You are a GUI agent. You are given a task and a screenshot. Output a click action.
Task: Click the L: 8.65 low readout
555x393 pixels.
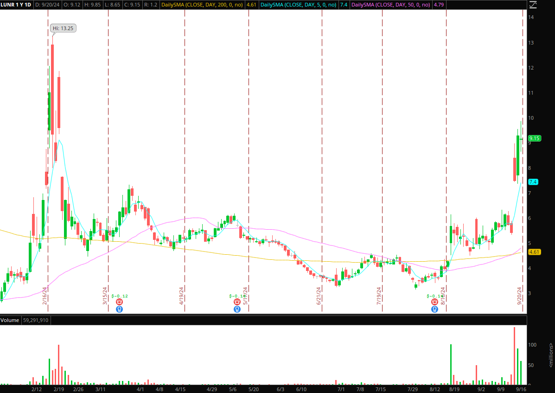coord(113,5)
